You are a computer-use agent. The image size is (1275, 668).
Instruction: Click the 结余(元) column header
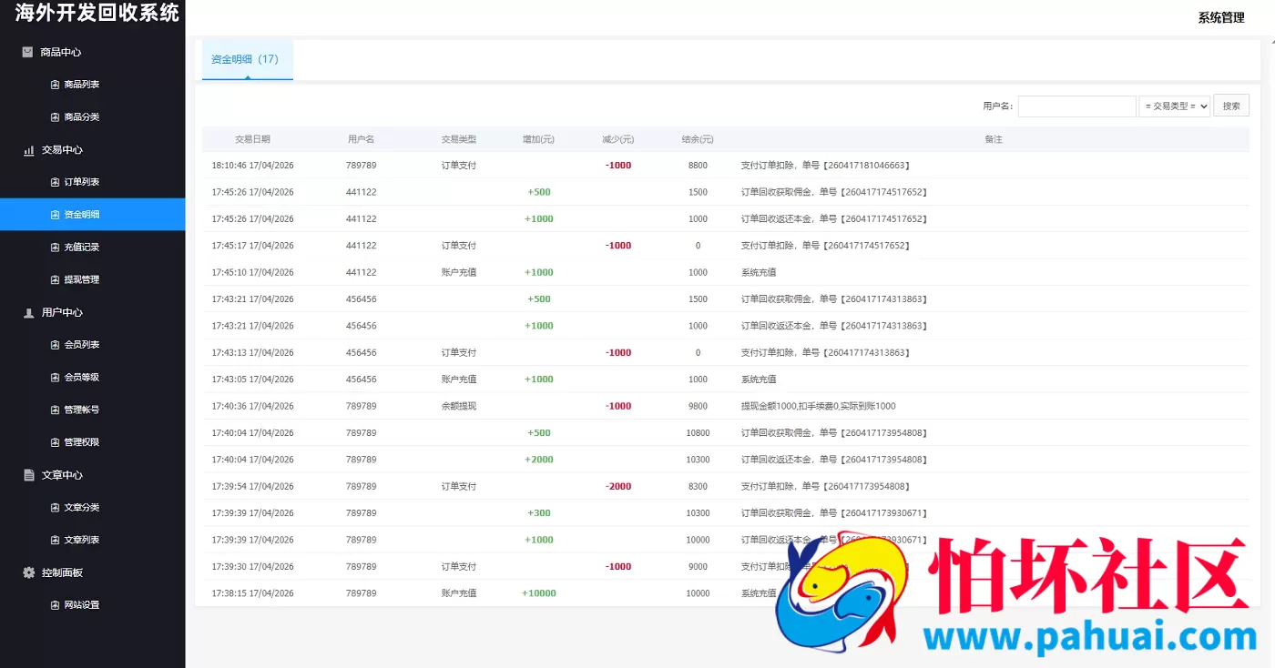click(x=698, y=139)
